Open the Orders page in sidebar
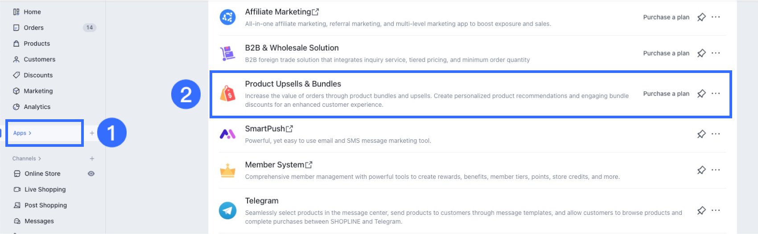 tap(33, 28)
